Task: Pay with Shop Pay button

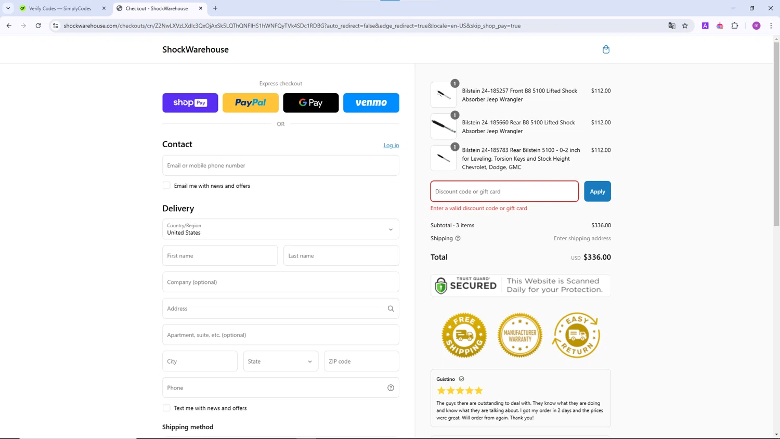Action: (x=190, y=102)
